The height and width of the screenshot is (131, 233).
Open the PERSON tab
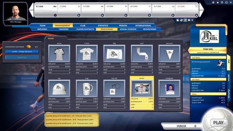[x=123, y=25]
